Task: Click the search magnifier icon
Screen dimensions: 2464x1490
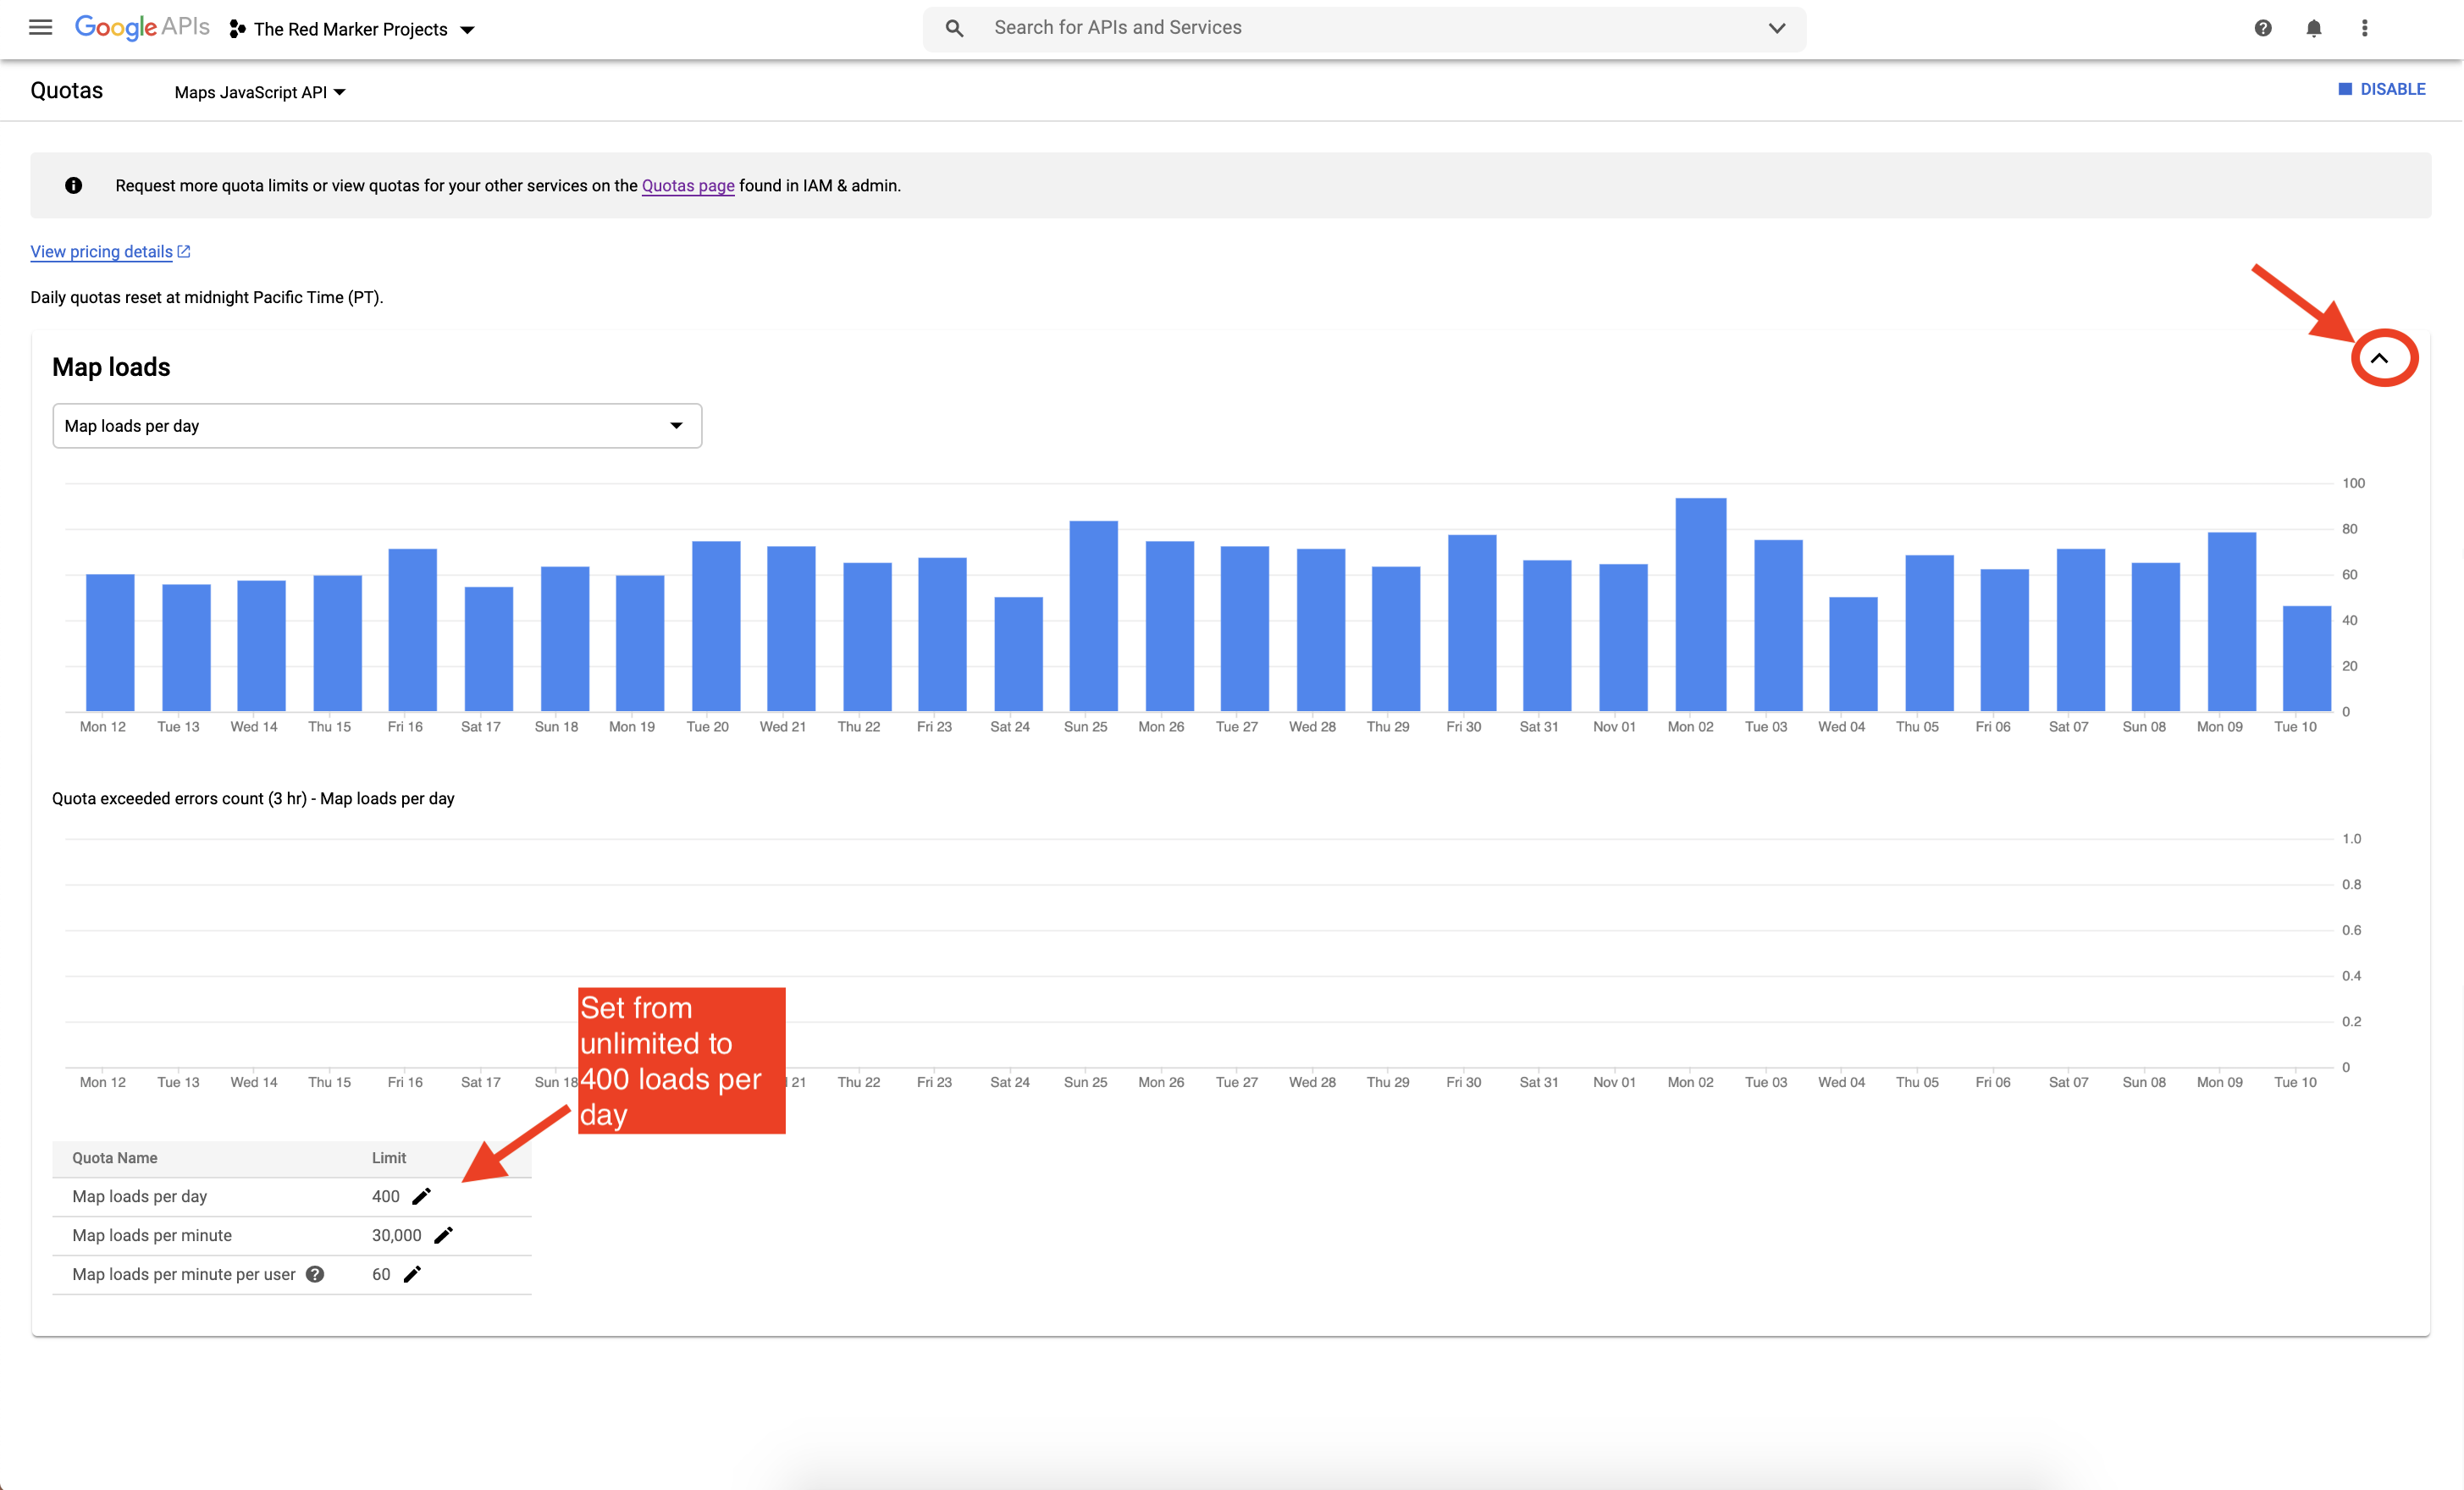Action: point(955,28)
